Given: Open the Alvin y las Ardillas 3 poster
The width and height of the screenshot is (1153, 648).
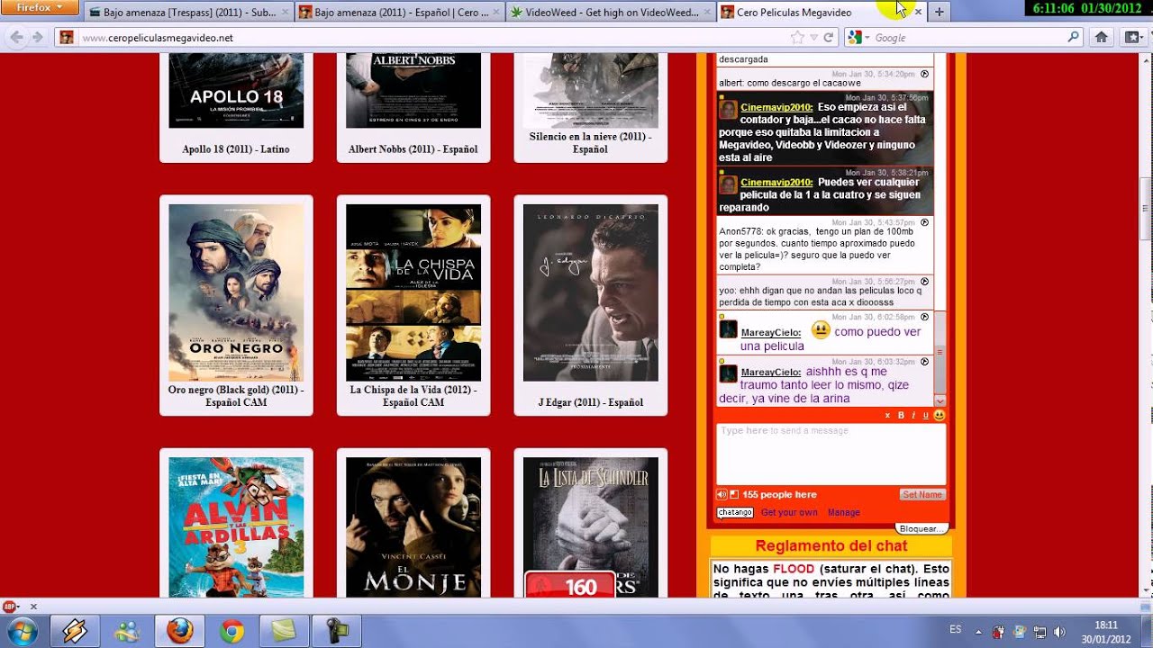Looking at the screenshot, I should (x=236, y=527).
